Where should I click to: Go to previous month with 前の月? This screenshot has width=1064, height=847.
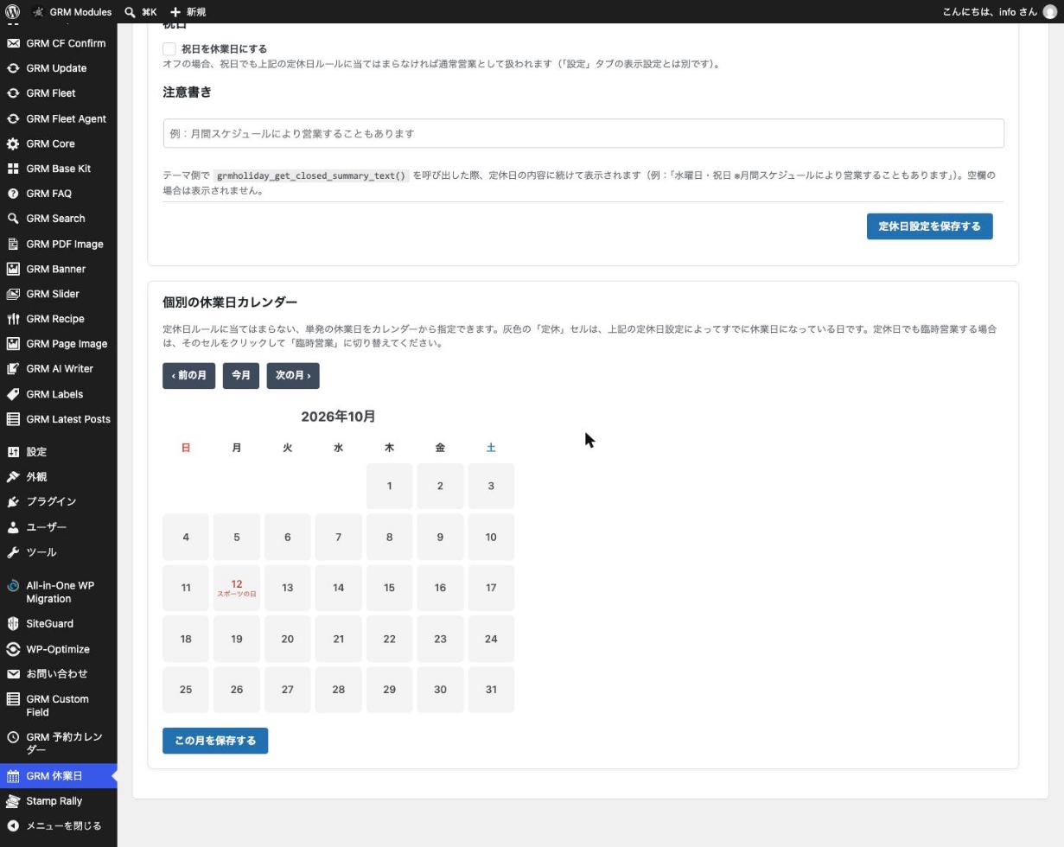188,376
